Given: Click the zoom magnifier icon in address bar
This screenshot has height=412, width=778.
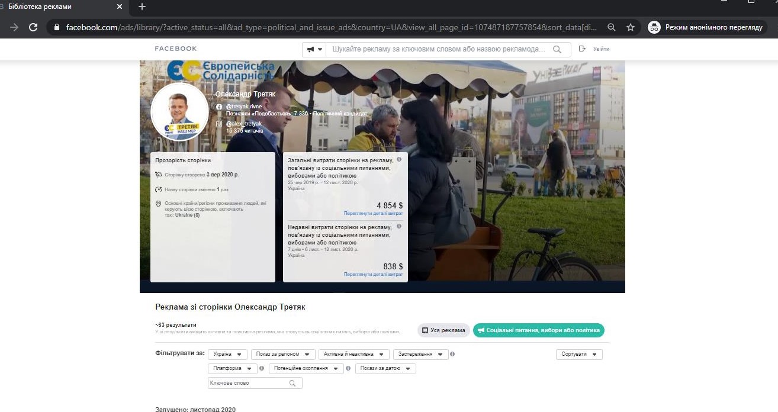Looking at the screenshot, I should [x=612, y=27].
